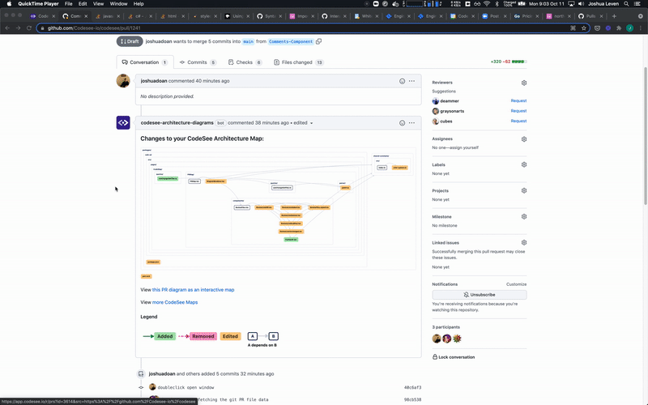Viewport: 648px width, 405px height.
Task: Click the browser back arrow
Action: coord(7,28)
